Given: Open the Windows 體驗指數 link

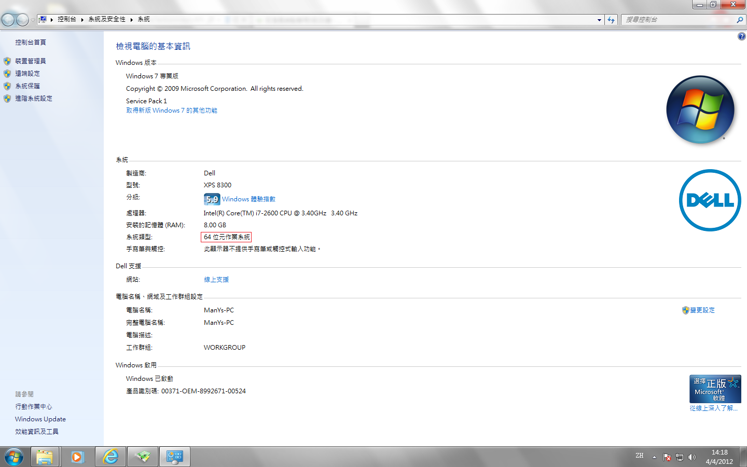Looking at the screenshot, I should 249,199.
